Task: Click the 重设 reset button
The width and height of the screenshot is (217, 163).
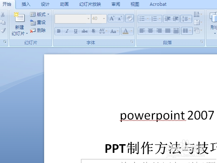Action: click(38, 22)
